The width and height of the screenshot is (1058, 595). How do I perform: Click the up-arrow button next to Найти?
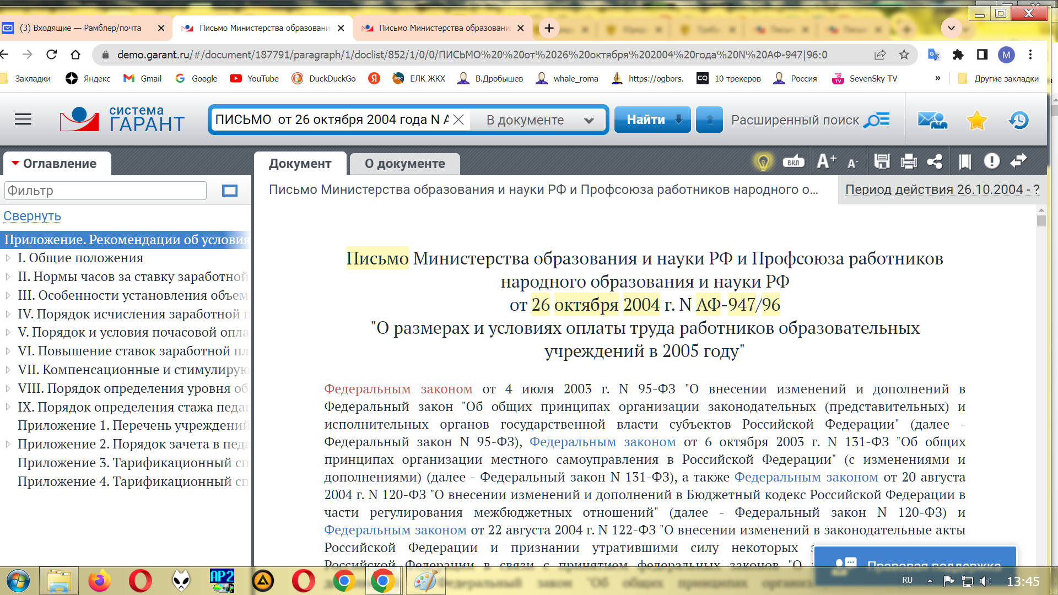pyautogui.click(x=710, y=120)
